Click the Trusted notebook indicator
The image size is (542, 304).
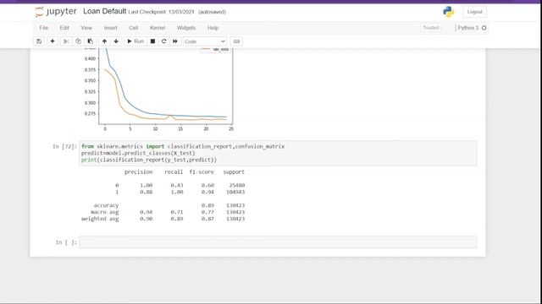(x=431, y=28)
